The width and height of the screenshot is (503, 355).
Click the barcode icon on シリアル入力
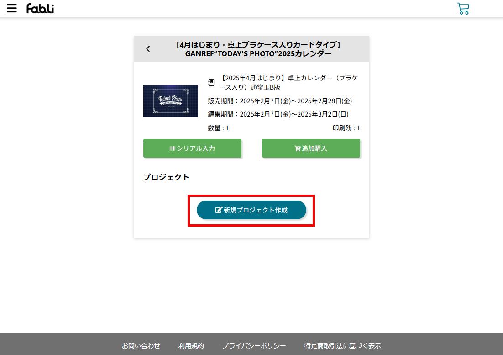tap(173, 148)
